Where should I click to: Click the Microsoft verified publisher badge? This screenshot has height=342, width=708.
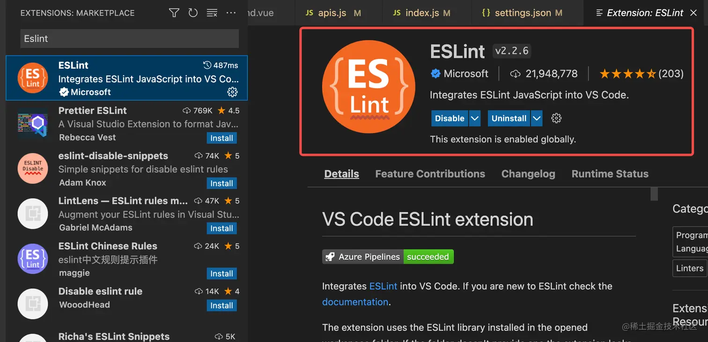[435, 74]
